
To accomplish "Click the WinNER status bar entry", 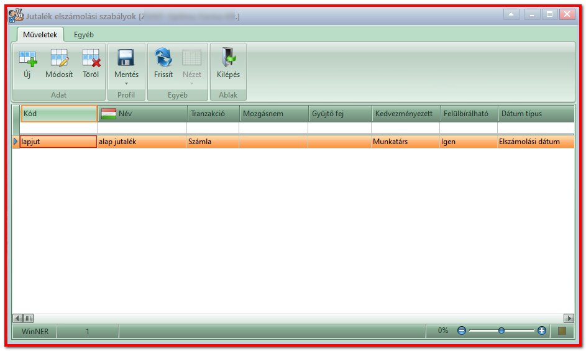I will coord(35,331).
